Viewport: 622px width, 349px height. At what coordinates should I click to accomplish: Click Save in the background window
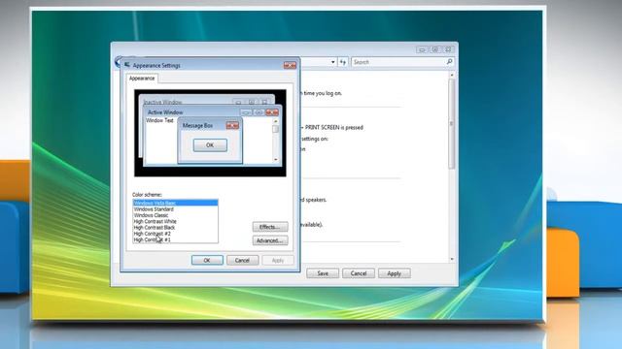point(323,273)
